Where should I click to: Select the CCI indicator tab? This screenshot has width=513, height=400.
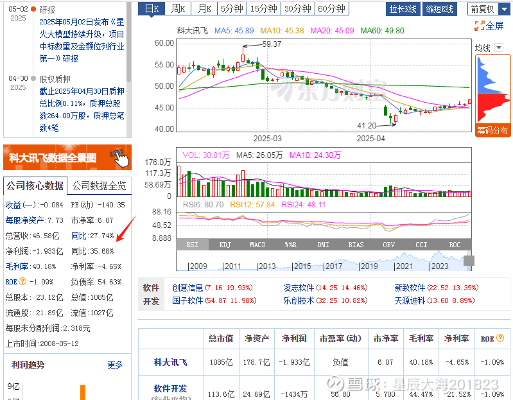coord(421,245)
